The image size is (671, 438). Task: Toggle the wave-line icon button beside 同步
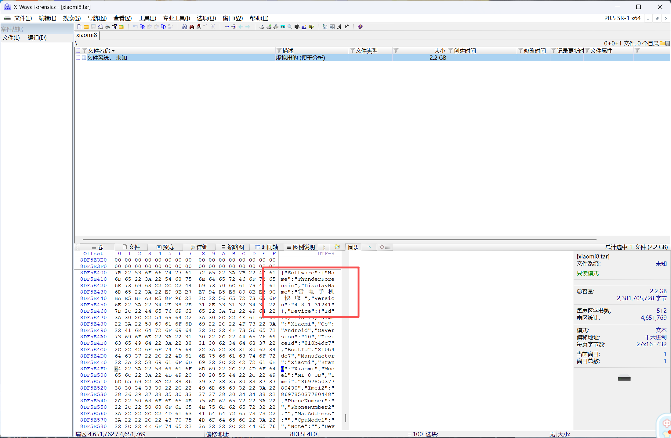369,247
